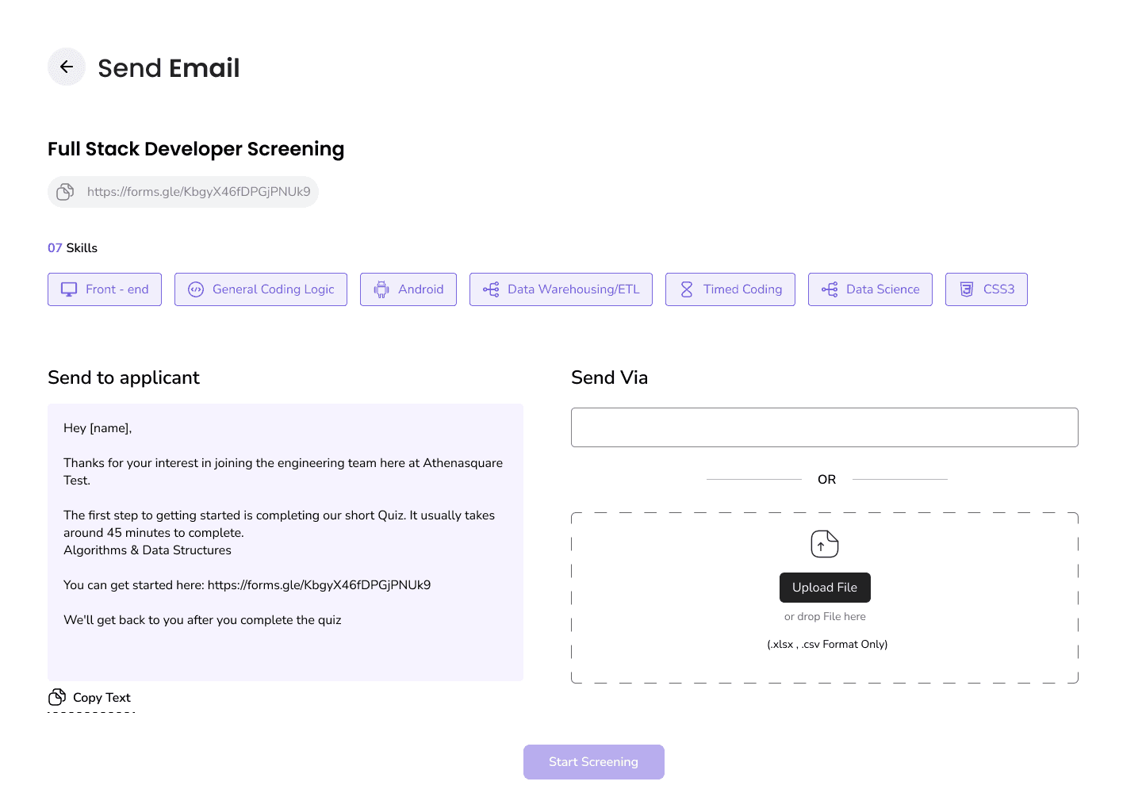Click the Start Screening button
The image size is (1142, 812).
pos(594,762)
